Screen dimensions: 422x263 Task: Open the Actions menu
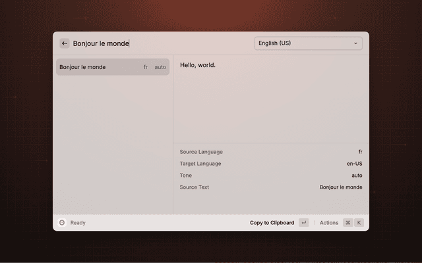click(x=329, y=223)
